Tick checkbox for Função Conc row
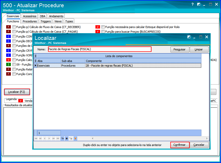Viewport: 221px width, 163px height. point(14,74)
